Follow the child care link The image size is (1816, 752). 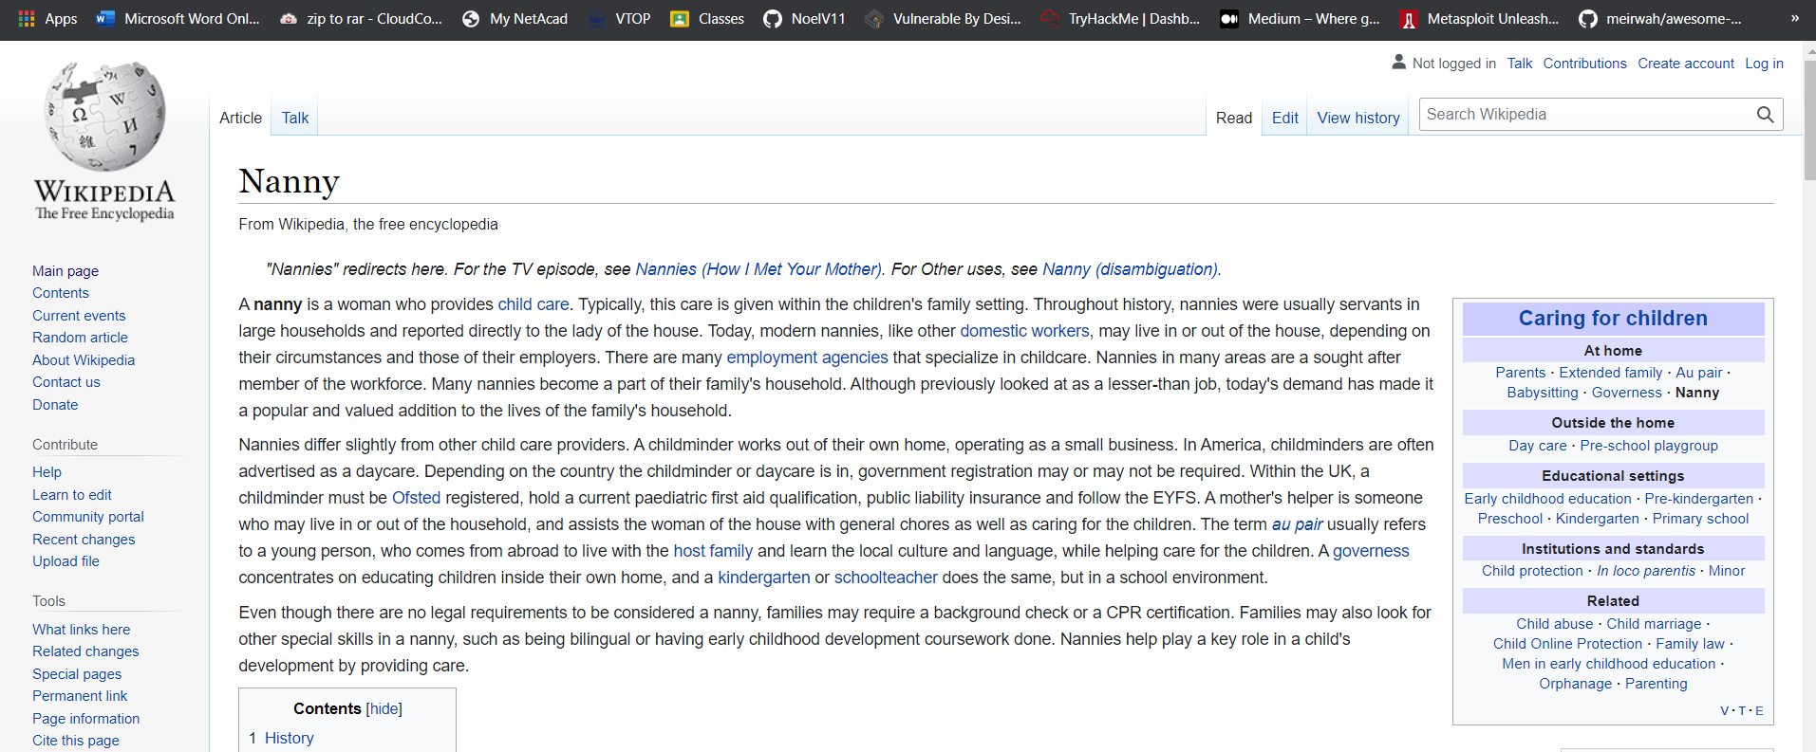pyautogui.click(x=534, y=304)
